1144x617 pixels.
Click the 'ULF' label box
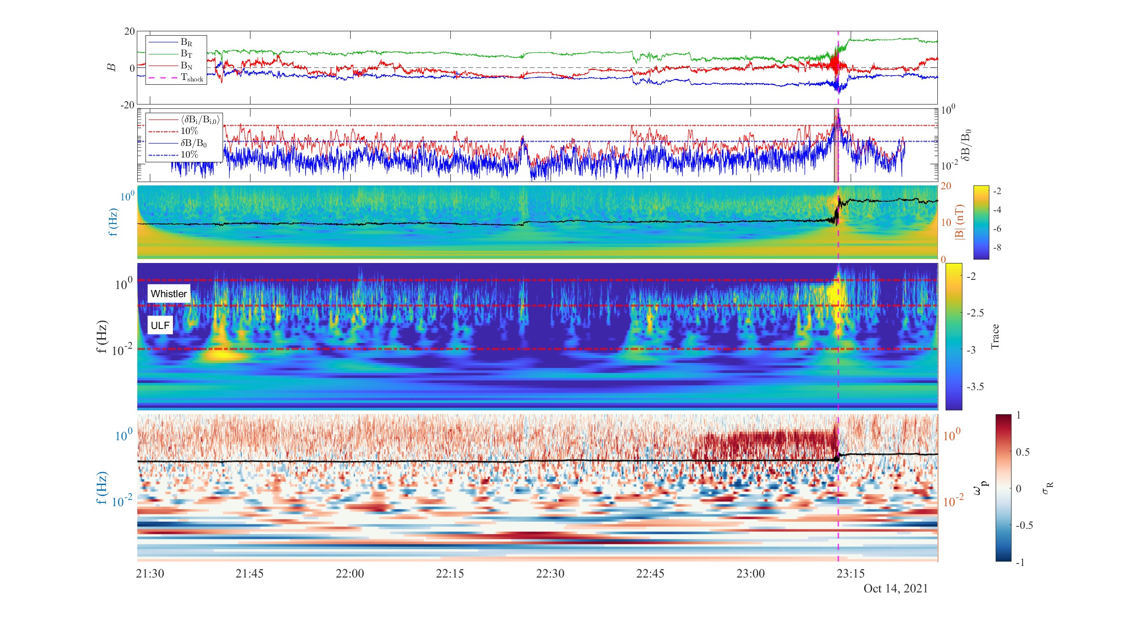click(160, 325)
